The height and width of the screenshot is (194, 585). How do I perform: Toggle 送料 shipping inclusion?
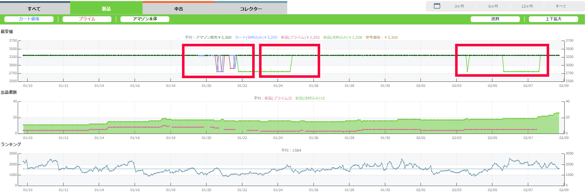(495, 19)
